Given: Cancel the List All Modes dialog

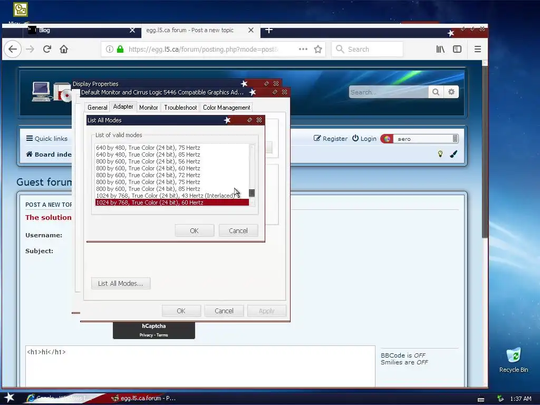Looking at the screenshot, I should point(238,231).
